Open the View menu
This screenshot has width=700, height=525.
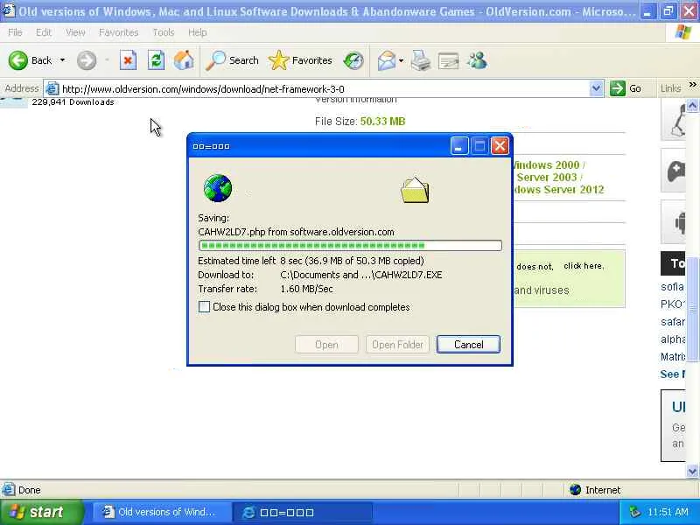pos(75,32)
